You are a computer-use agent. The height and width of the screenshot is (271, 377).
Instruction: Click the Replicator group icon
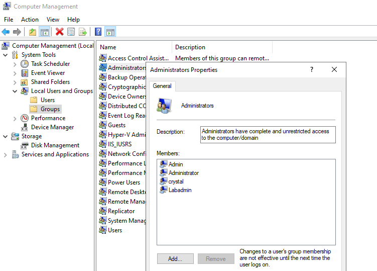[x=103, y=211]
